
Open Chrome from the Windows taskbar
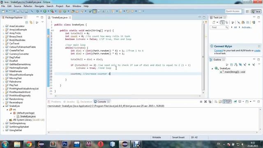pyautogui.click(x=29, y=144)
